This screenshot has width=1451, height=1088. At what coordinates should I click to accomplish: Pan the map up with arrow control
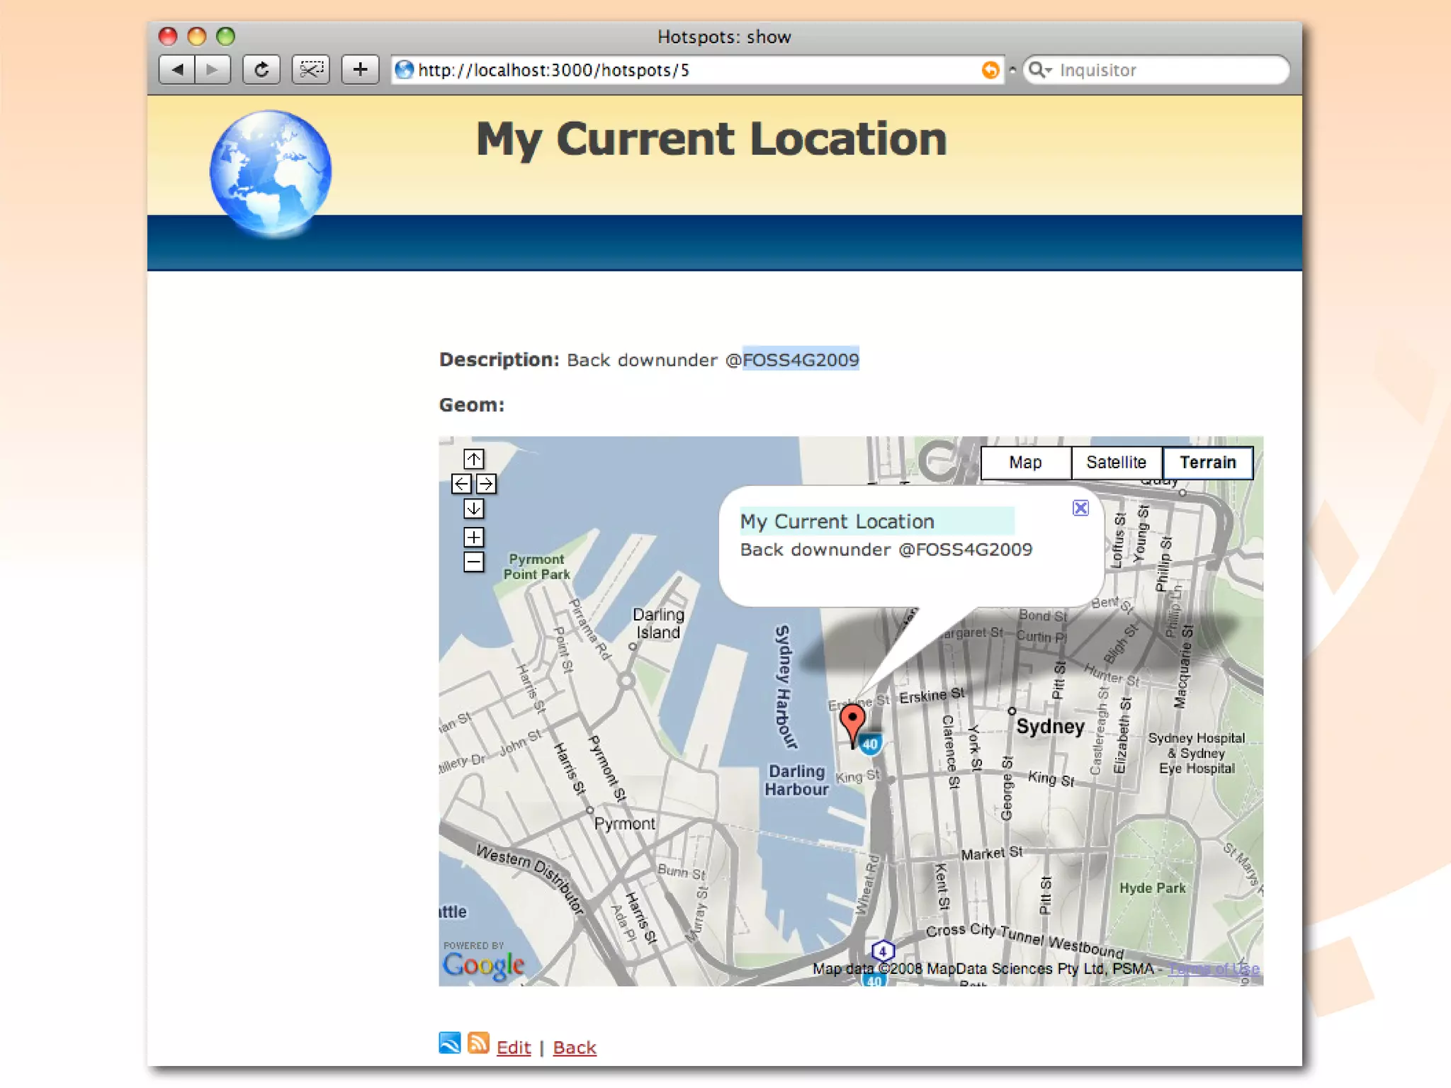coord(473,459)
